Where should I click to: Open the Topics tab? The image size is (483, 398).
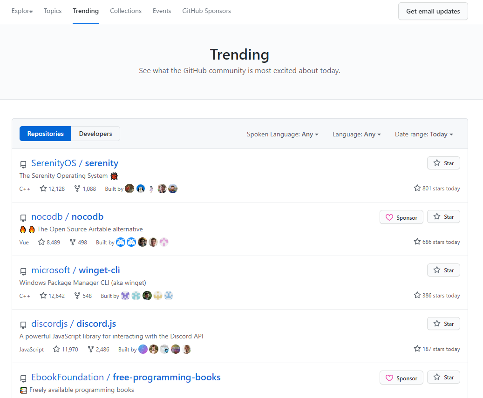pos(53,11)
